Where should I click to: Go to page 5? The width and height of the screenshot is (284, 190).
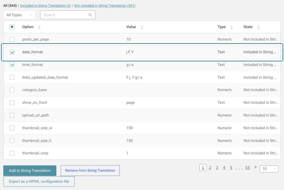pyautogui.click(x=231, y=168)
